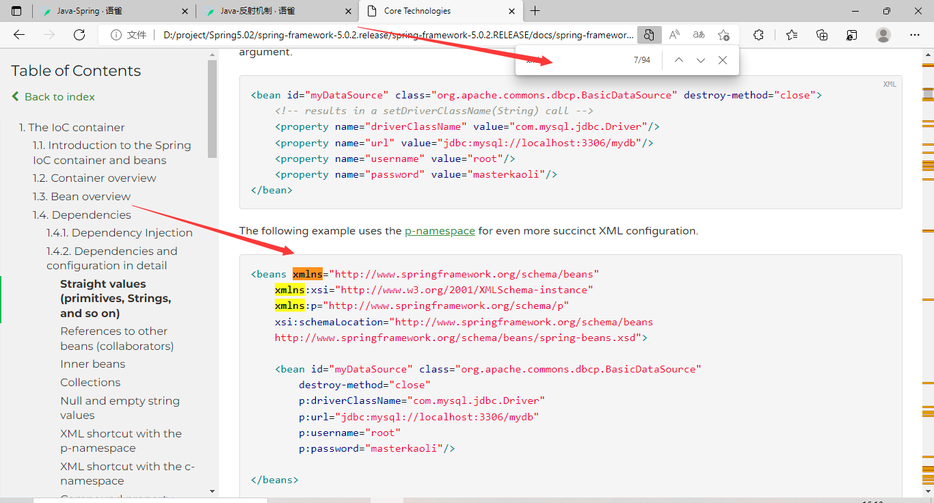Open the translate page icon
Screen dimensions: 934x503
pos(699,35)
